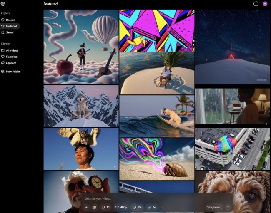Screen dimensions: 271x213
Task: Open the 2v variations dropdown
Action: (x=151, y=207)
